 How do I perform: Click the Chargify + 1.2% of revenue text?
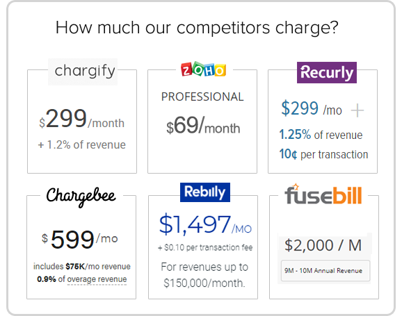pyautogui.click(x=82, y=145)
